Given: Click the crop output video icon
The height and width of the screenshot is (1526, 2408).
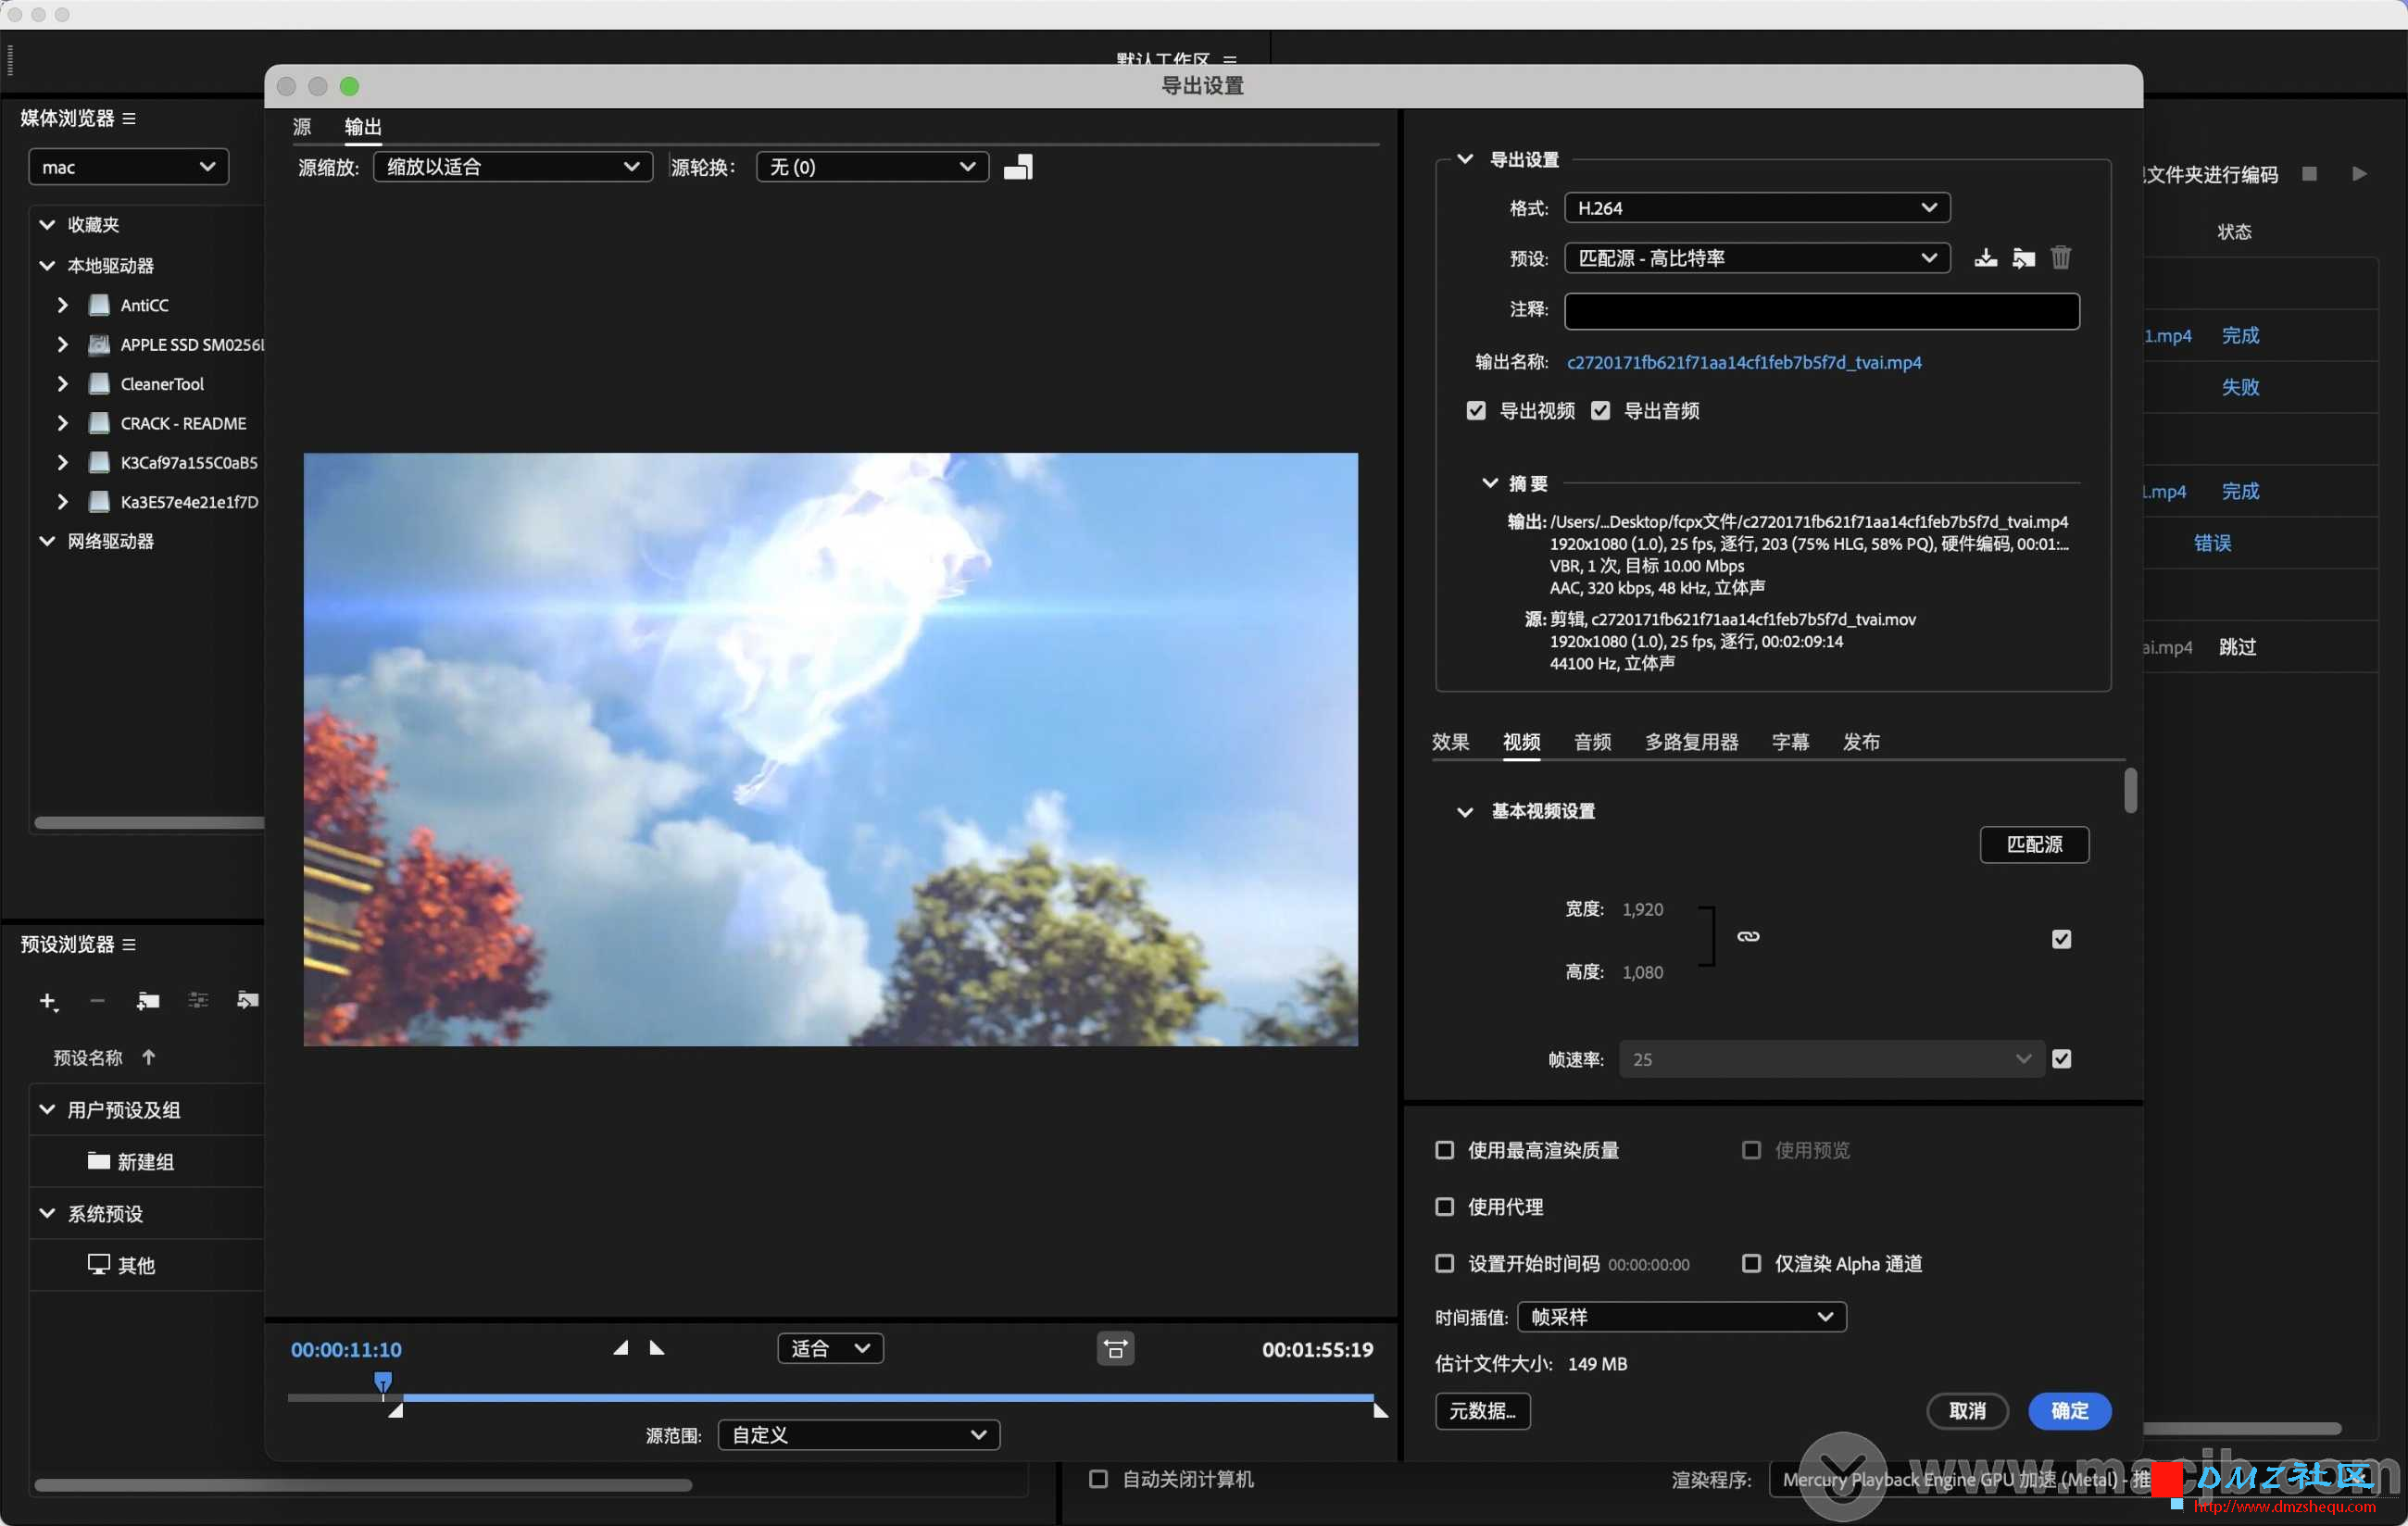Looking at the screenshot, I should click(x=1018, y=167).
